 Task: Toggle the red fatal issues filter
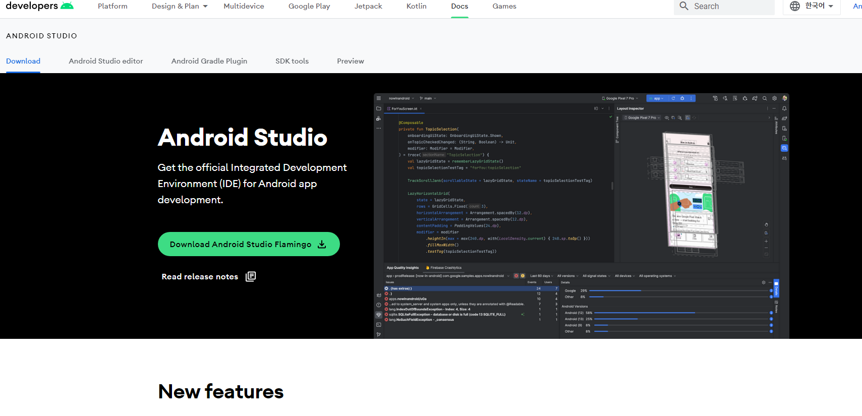click(516, 276)
